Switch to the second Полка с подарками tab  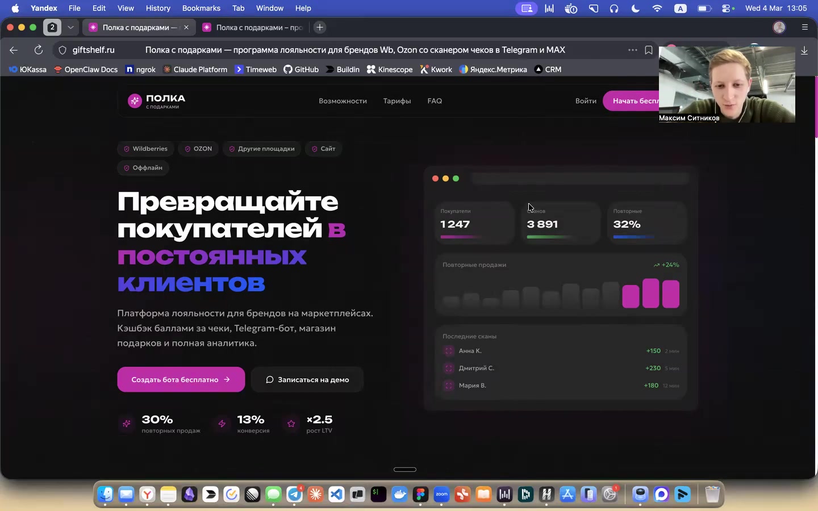coord(257,27)
